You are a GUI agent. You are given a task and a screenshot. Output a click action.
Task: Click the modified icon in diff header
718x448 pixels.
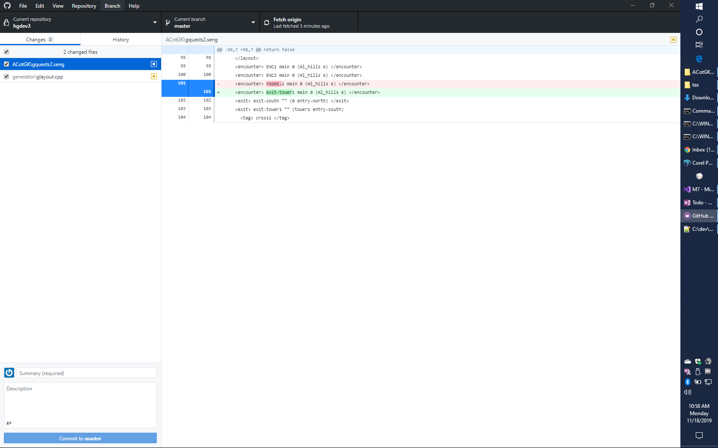click(x=674, y=39)
